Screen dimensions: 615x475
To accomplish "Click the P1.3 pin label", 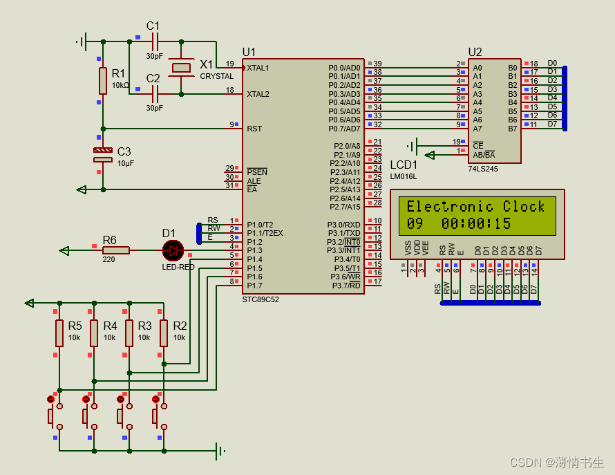I will (254, 250).
